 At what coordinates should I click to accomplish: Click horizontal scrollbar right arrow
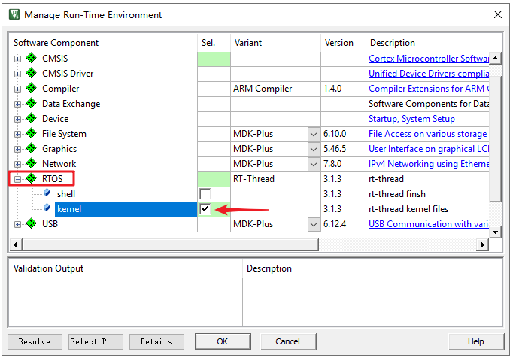point(483,244)
